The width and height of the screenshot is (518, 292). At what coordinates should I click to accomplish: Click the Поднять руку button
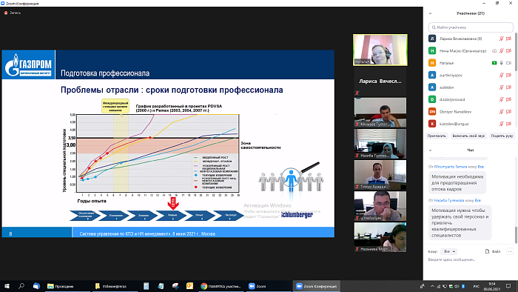pyautogui.click(x=502, y=136)
